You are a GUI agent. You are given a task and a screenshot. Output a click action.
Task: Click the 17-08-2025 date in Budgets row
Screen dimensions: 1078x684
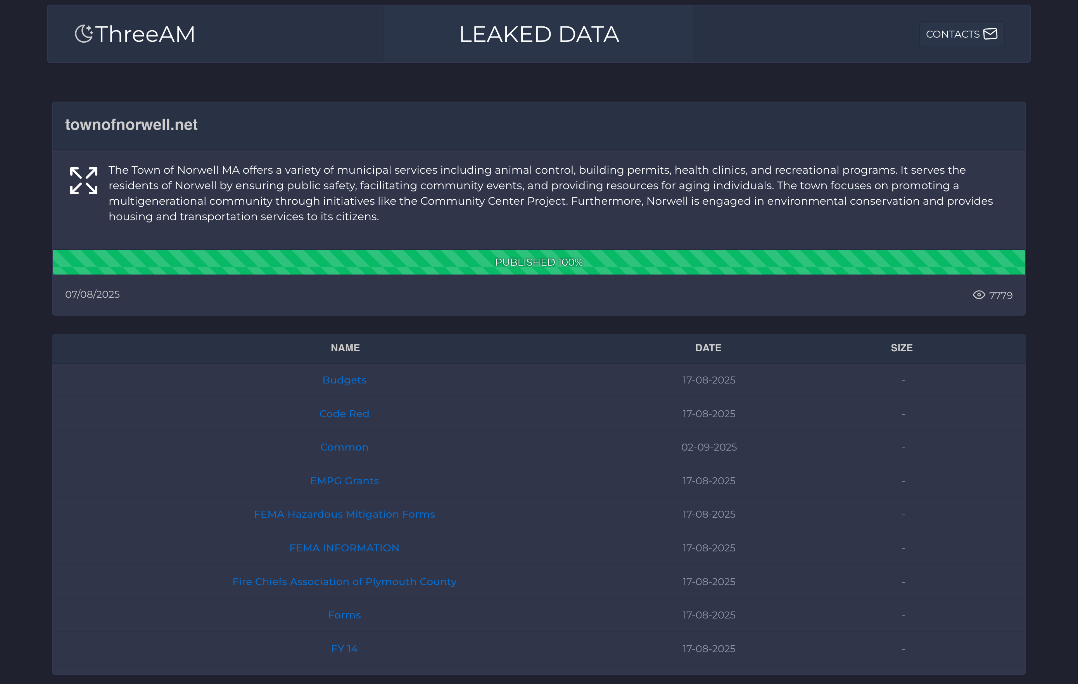709,380
